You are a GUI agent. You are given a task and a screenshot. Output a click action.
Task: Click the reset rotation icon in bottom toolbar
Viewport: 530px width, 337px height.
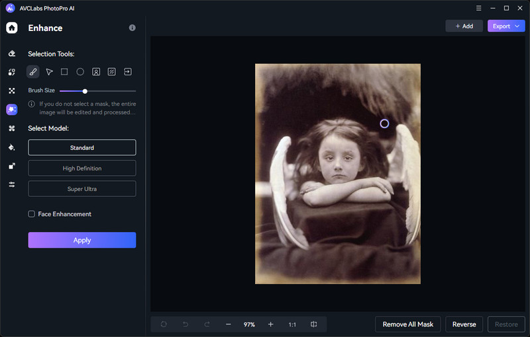click(164, 324)
